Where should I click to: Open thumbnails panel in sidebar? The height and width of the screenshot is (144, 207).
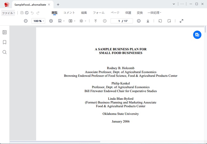click(x=4, y=32)
